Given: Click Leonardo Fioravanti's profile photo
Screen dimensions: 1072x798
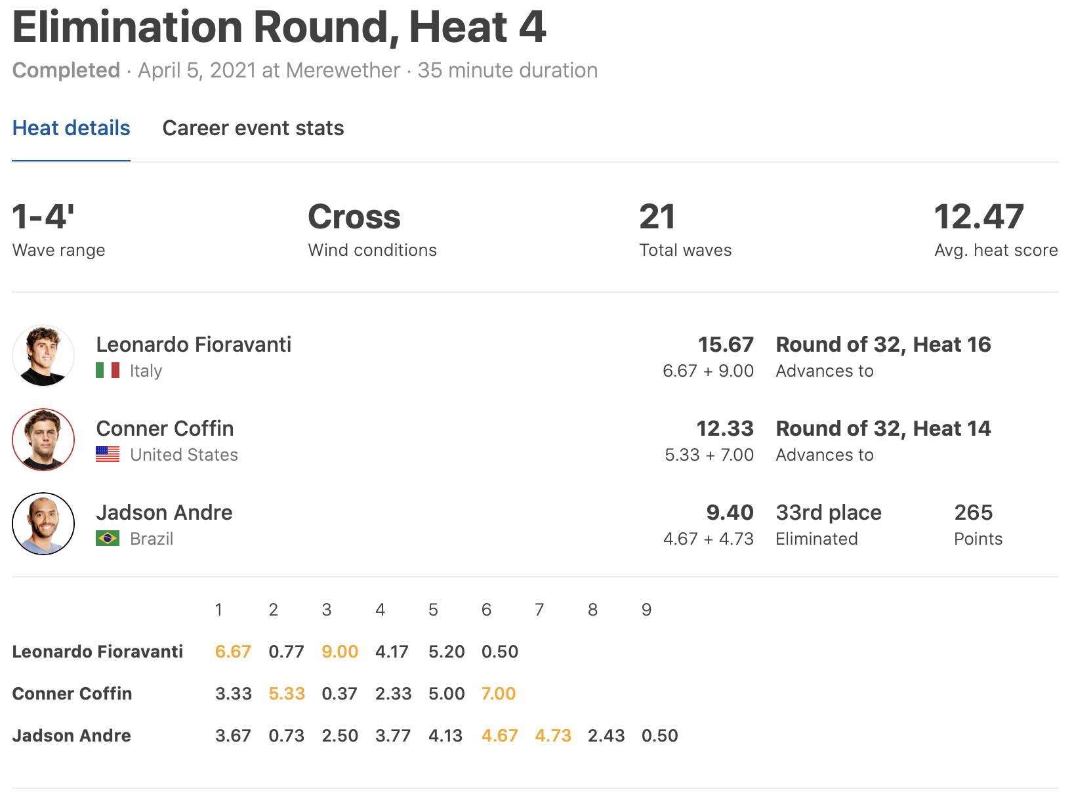Looking at the screenshot, I should coord(43,356).
